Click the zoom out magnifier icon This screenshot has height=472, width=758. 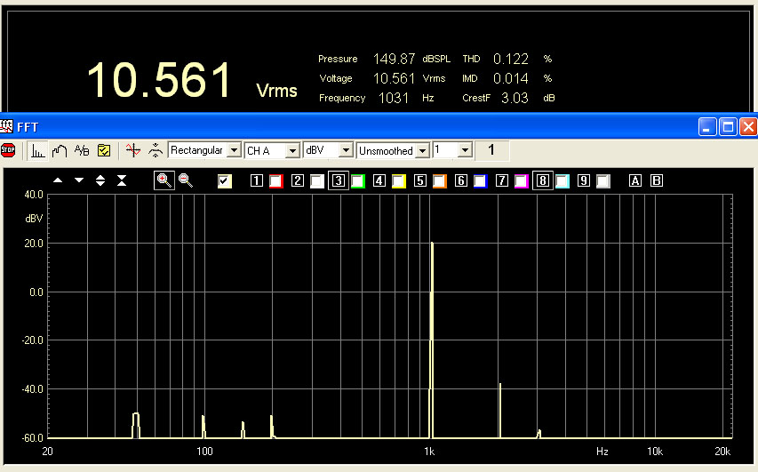186,180
